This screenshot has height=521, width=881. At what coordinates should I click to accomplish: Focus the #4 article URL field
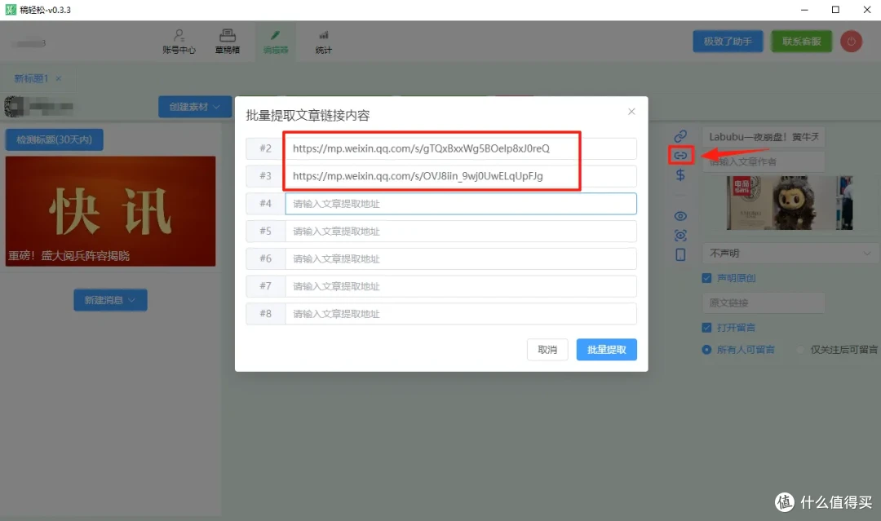click(461, 204)
